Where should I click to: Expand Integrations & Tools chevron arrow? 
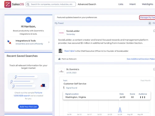pyautogui.click(x=49, y=42)
